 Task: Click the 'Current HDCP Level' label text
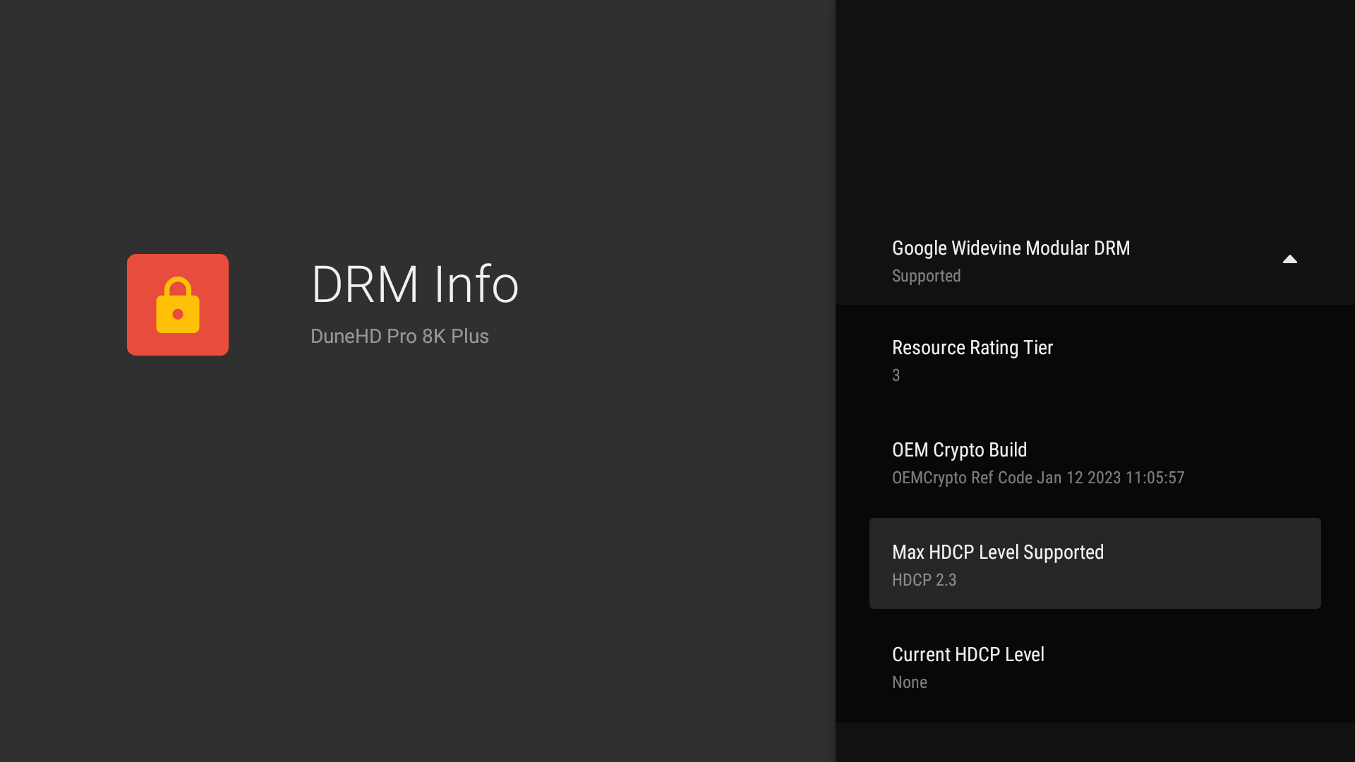pyautogui.click(x=968, y=655)
